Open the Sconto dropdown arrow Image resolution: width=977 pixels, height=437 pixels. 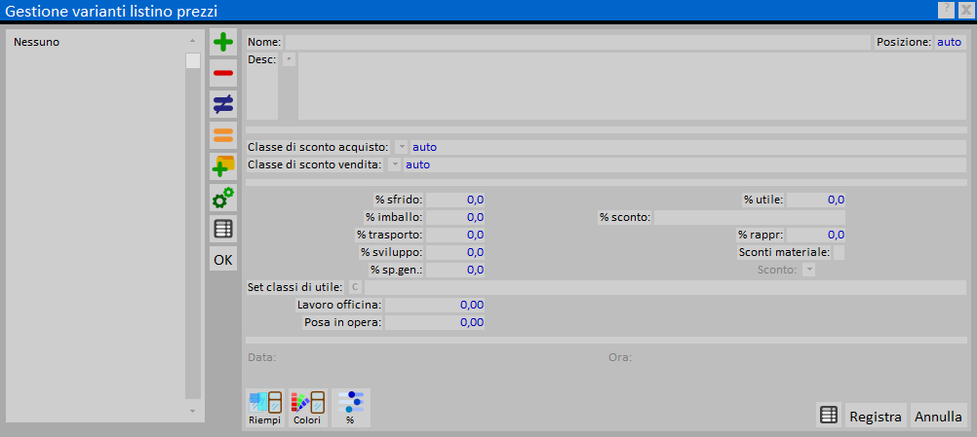click(808, 270)
